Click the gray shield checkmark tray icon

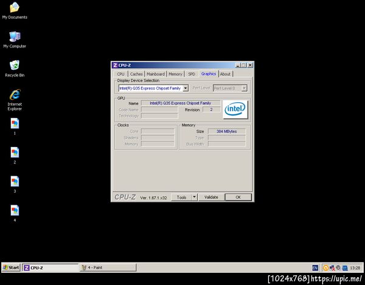(338, 268)
